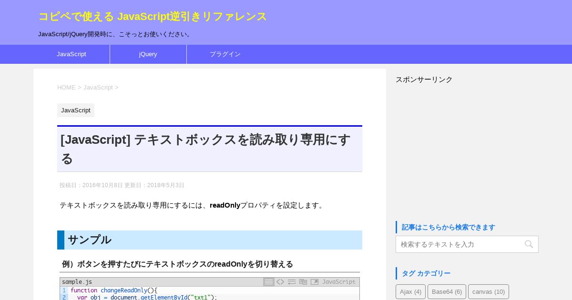Open the Ajax (4) tag

[x=410, y=292]
